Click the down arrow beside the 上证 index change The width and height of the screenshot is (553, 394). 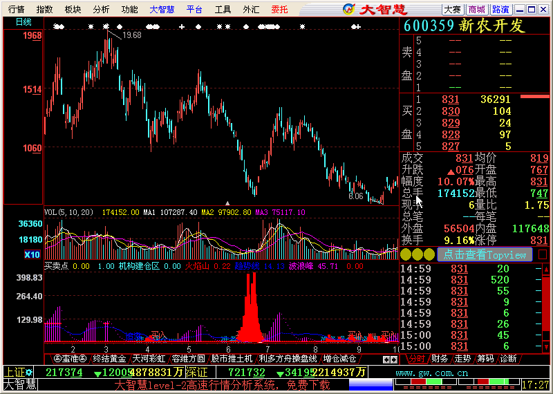(x=97, y=373)
